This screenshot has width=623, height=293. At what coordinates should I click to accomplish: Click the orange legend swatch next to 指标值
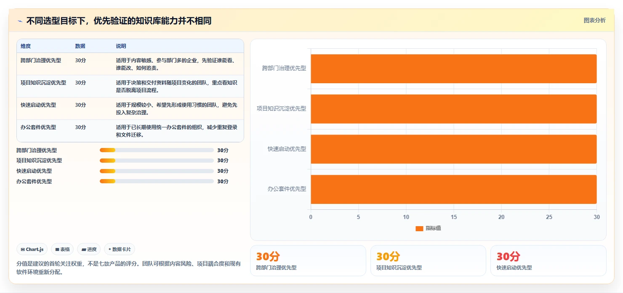pyautogui.click(x=419, y=228)
